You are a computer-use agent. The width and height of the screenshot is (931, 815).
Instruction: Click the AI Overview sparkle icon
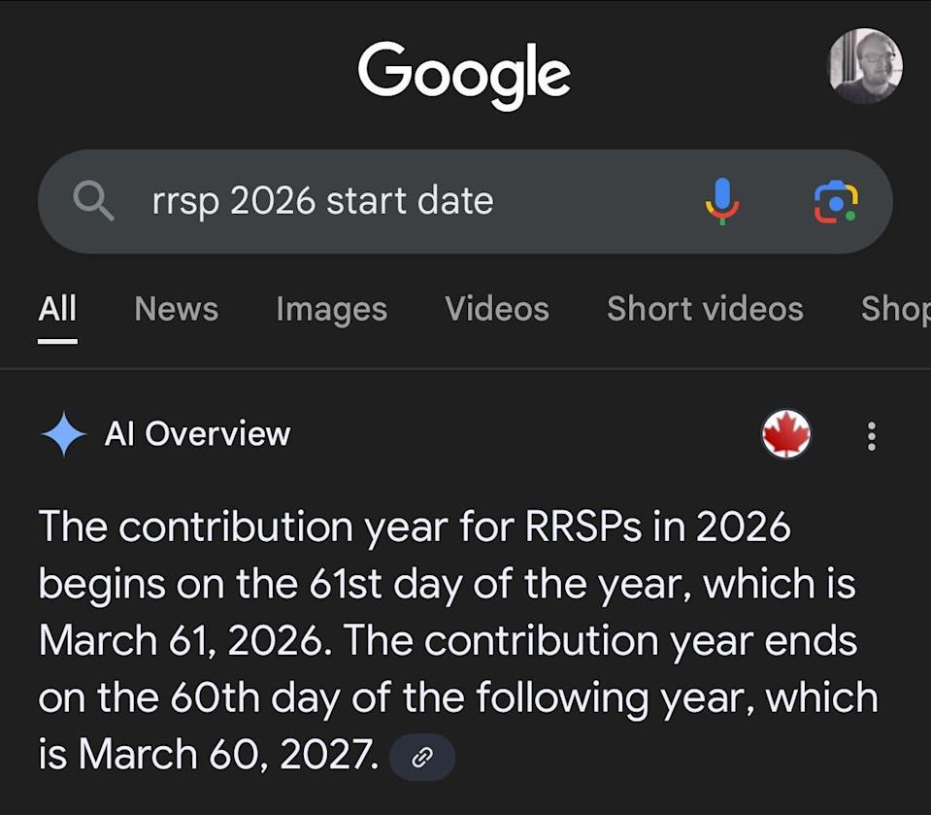point(64,434)
